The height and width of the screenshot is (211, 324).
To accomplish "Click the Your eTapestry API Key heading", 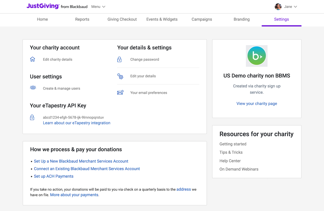I will pos(58,106).
